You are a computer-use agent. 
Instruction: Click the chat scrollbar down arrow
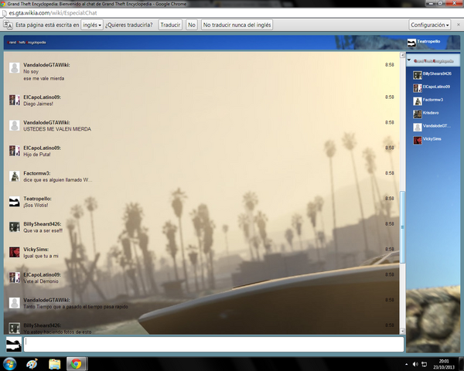click(x=402, y=331)
